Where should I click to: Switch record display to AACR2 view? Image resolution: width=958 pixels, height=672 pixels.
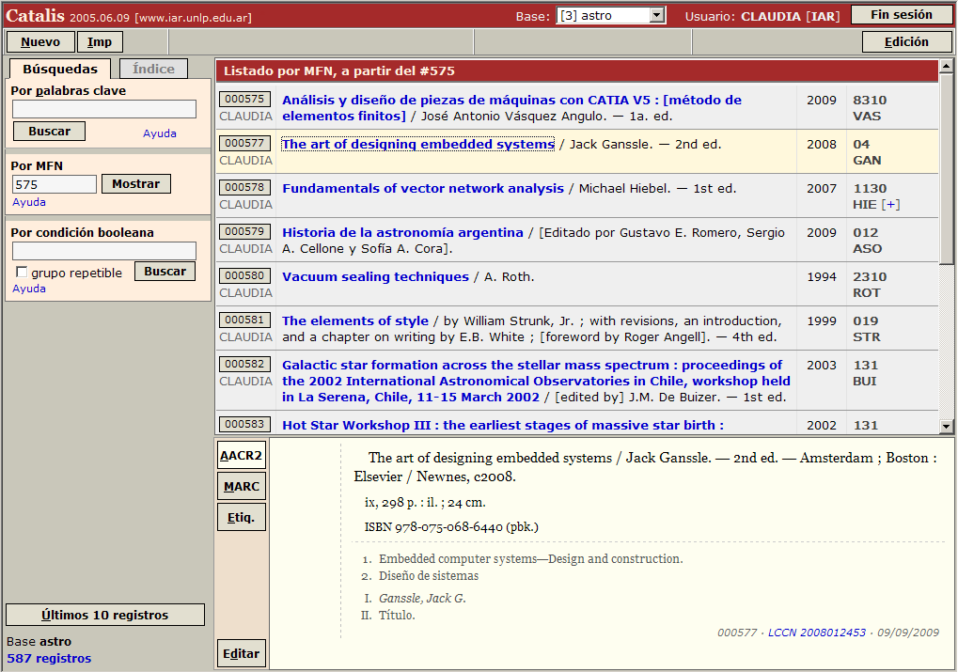(242, 456)
